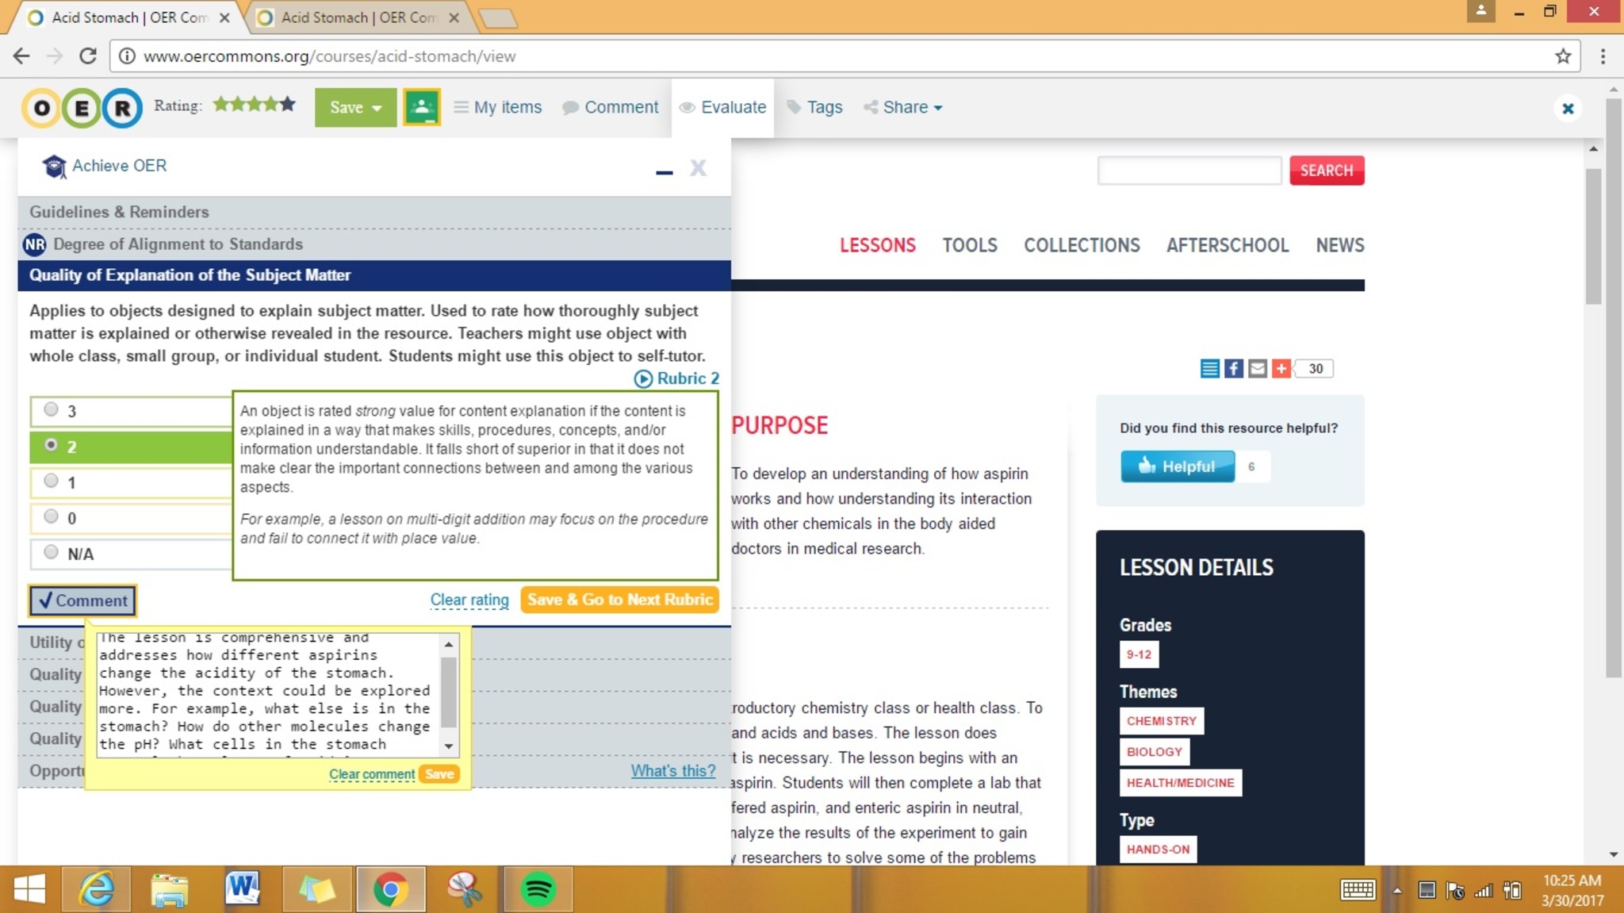Expand the Share dropdown menu
The height and width of the screenshot is (913, 1624).
(904, 107)
